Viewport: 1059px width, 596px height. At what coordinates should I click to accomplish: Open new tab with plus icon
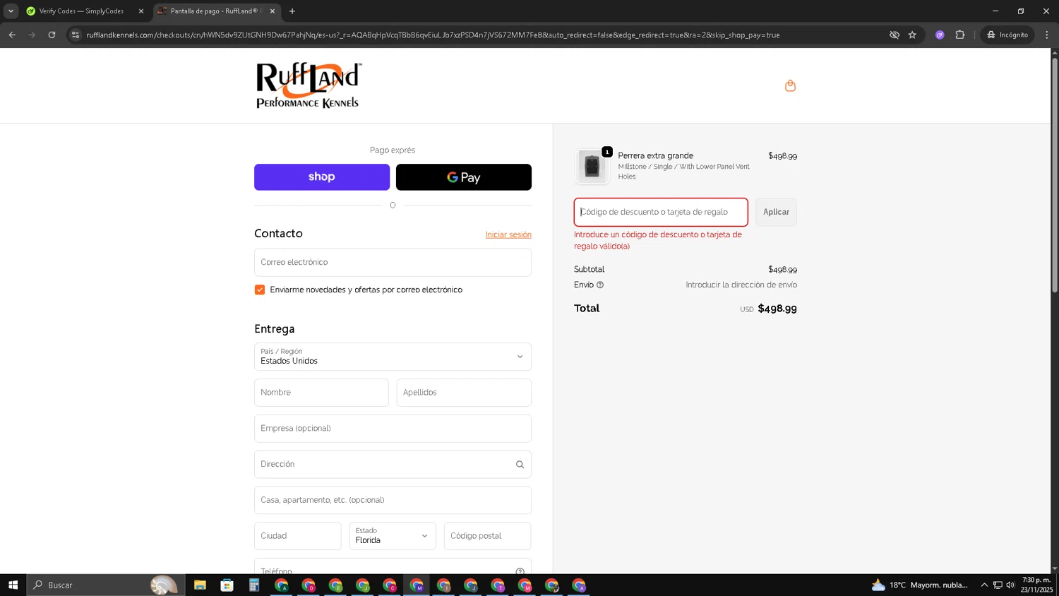[x=292, y=11]
